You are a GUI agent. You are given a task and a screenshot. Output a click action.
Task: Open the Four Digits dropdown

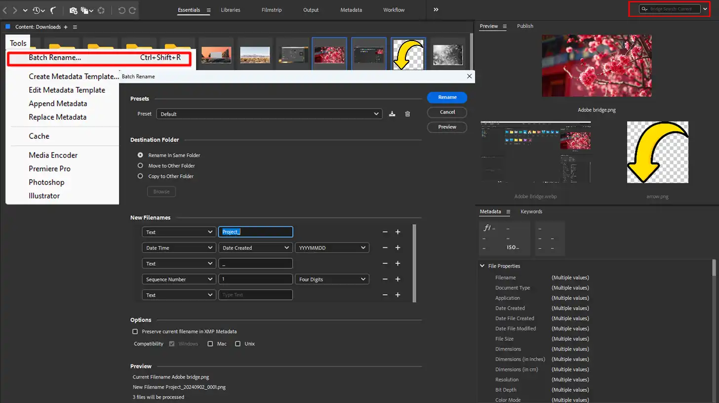click(x=332, y=279)
